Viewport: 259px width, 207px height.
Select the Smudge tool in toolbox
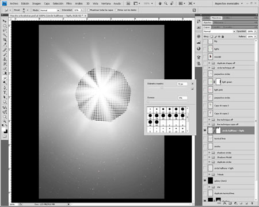pyautogui.click(x=5, y=78)
